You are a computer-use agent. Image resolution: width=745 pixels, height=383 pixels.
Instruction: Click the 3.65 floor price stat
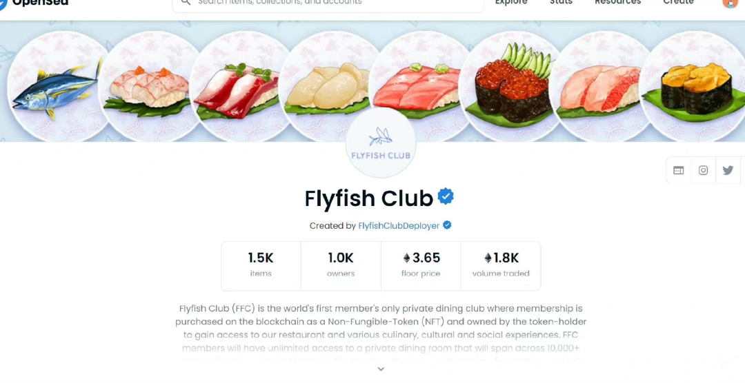(x=421, y=266)
